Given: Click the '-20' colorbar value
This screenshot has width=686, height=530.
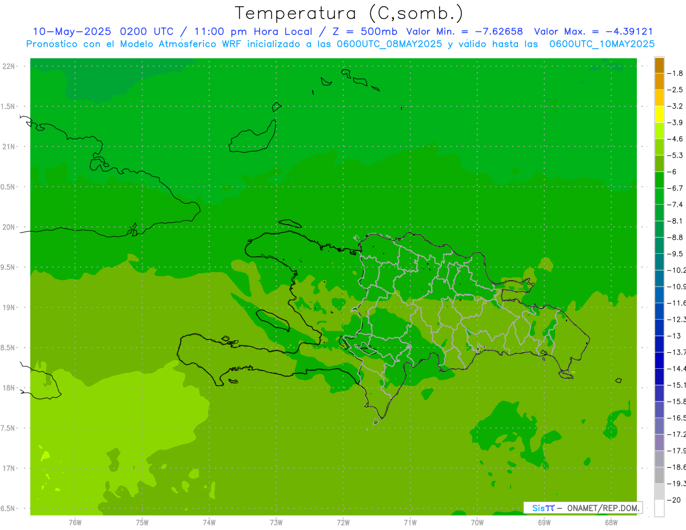Looking at the screenshot, I should [x=674, y=500].
